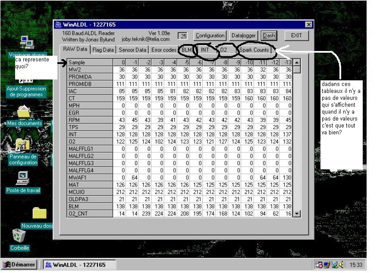Select the PROMIDA row label
This screenshot has width=383, height=273.
click(90, 77)
